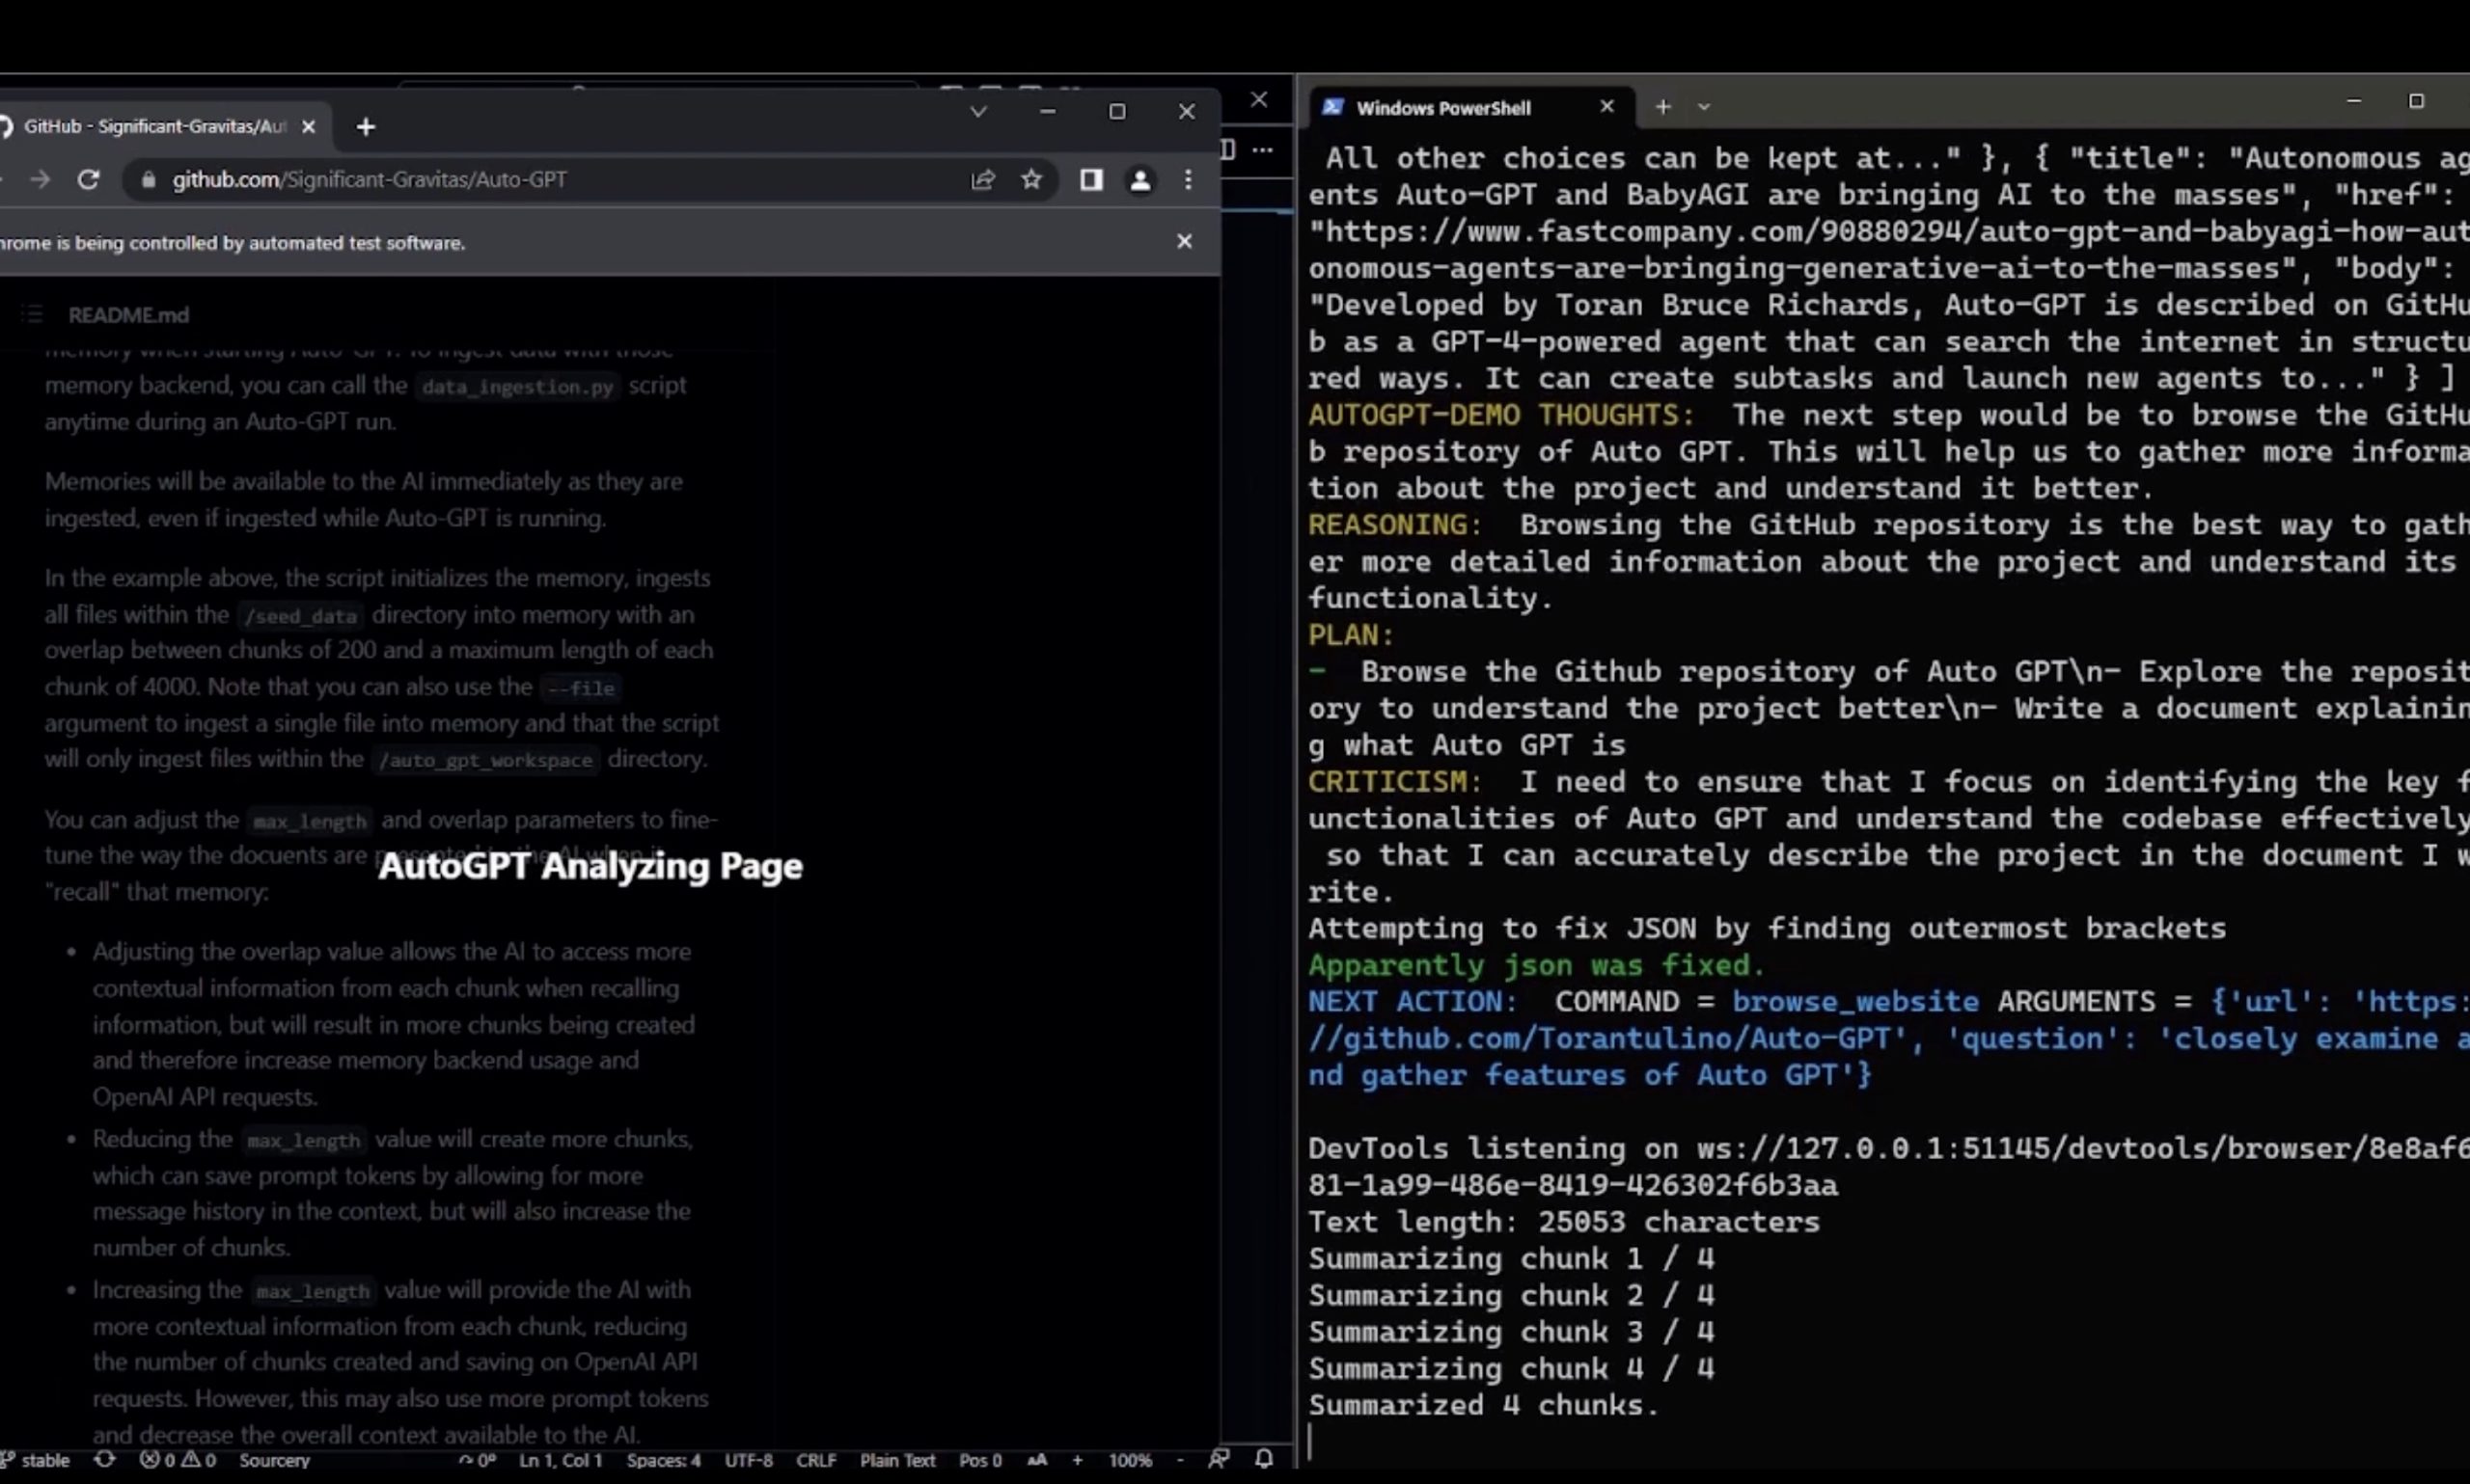Click Plain Text language mode
Viewport: 2470px width, 1484px height.
pyautogui.click(x=896, y=1460)
